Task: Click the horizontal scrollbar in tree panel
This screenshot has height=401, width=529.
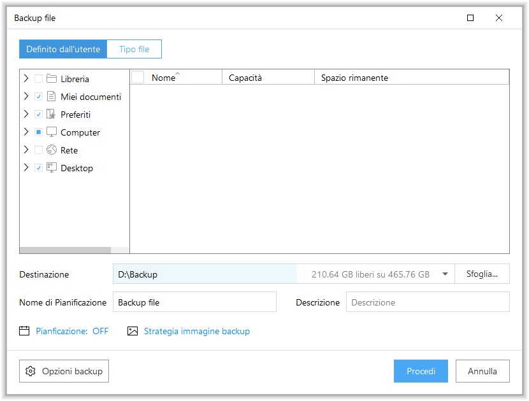Action: point(65,250)
